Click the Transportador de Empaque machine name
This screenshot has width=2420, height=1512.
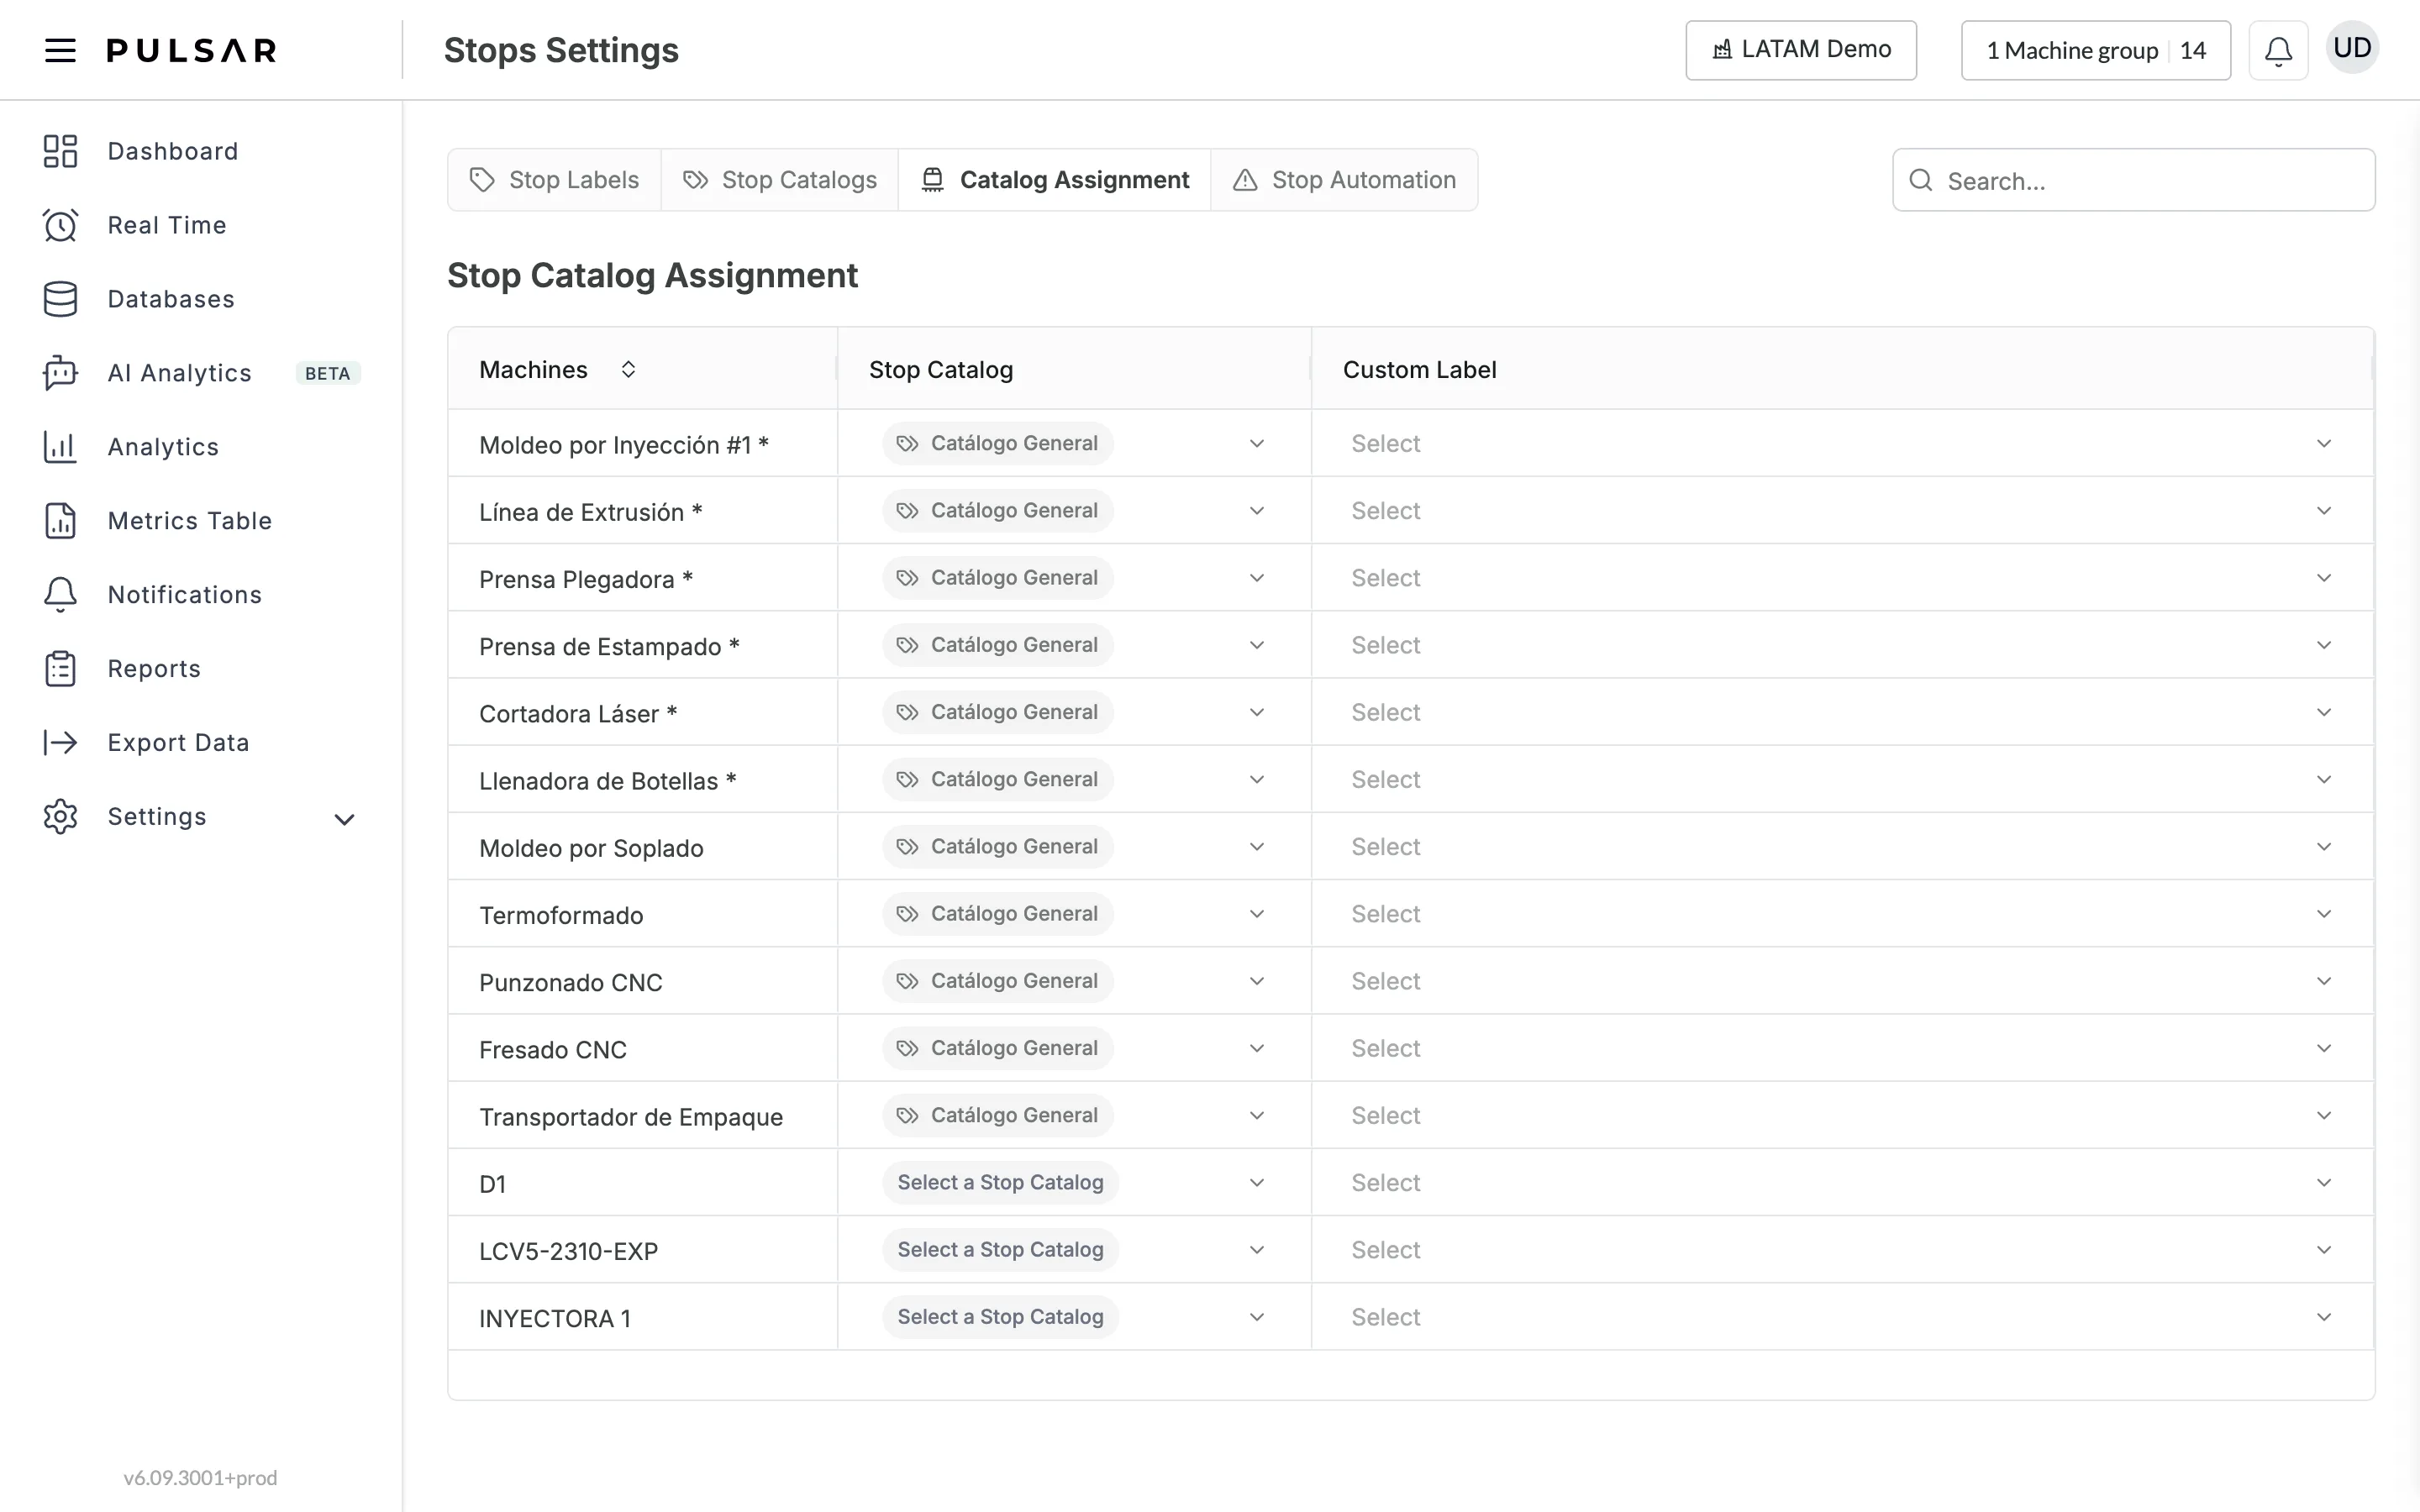(631, 1117)
